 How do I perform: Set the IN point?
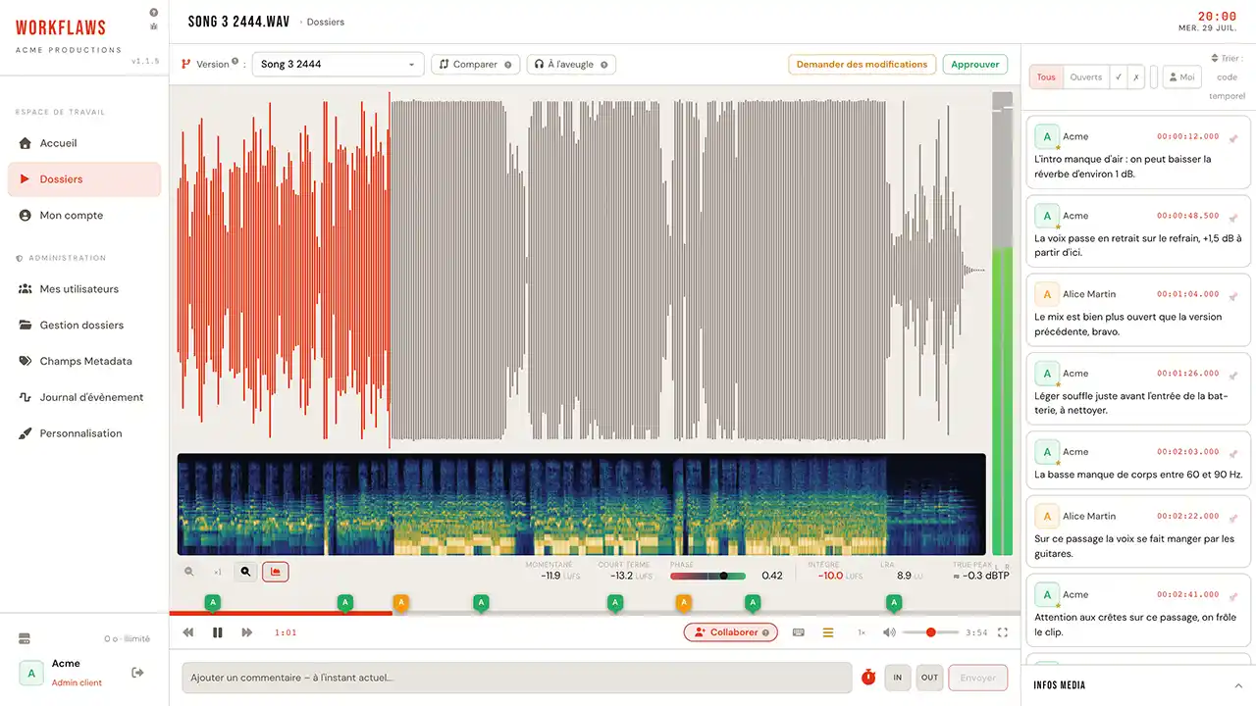tap(897, 678)
